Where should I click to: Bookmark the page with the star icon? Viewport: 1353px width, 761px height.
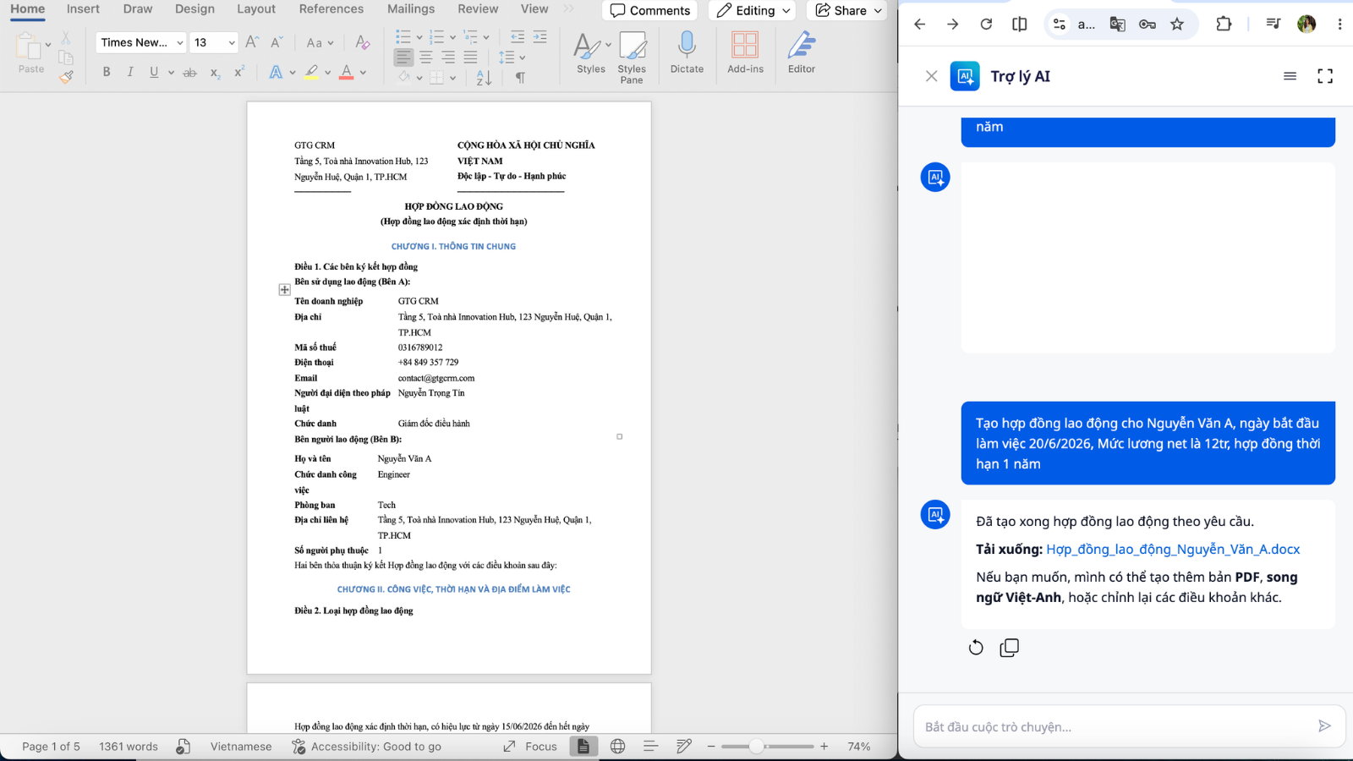1177,24
